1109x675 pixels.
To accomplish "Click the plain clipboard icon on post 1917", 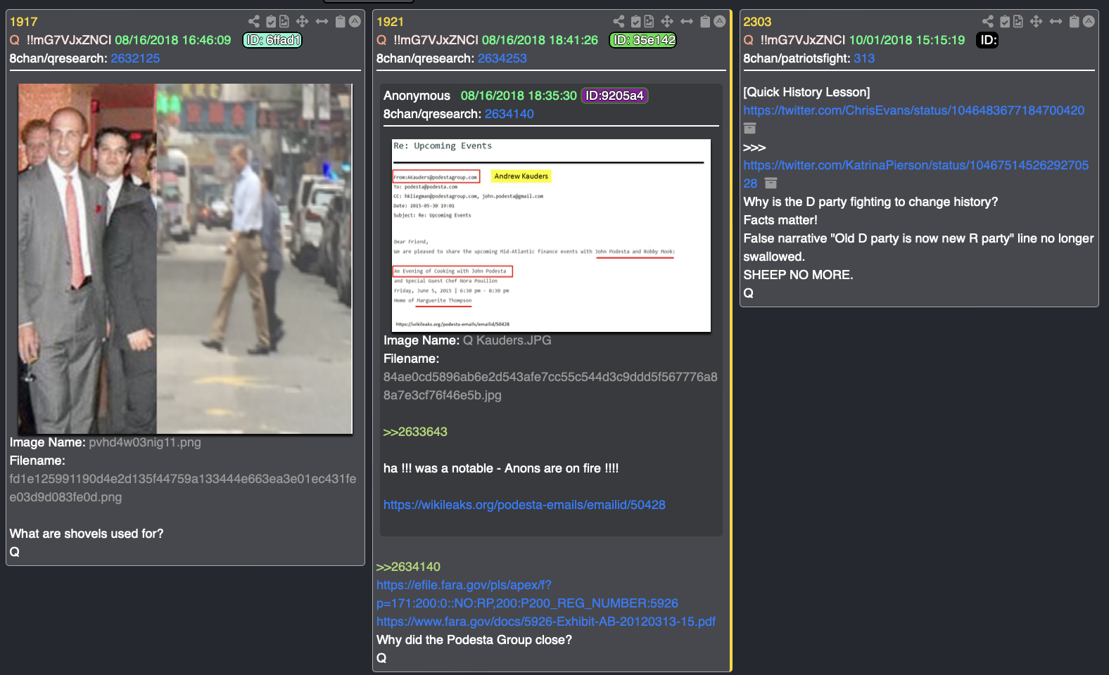I will coord(341,22).
